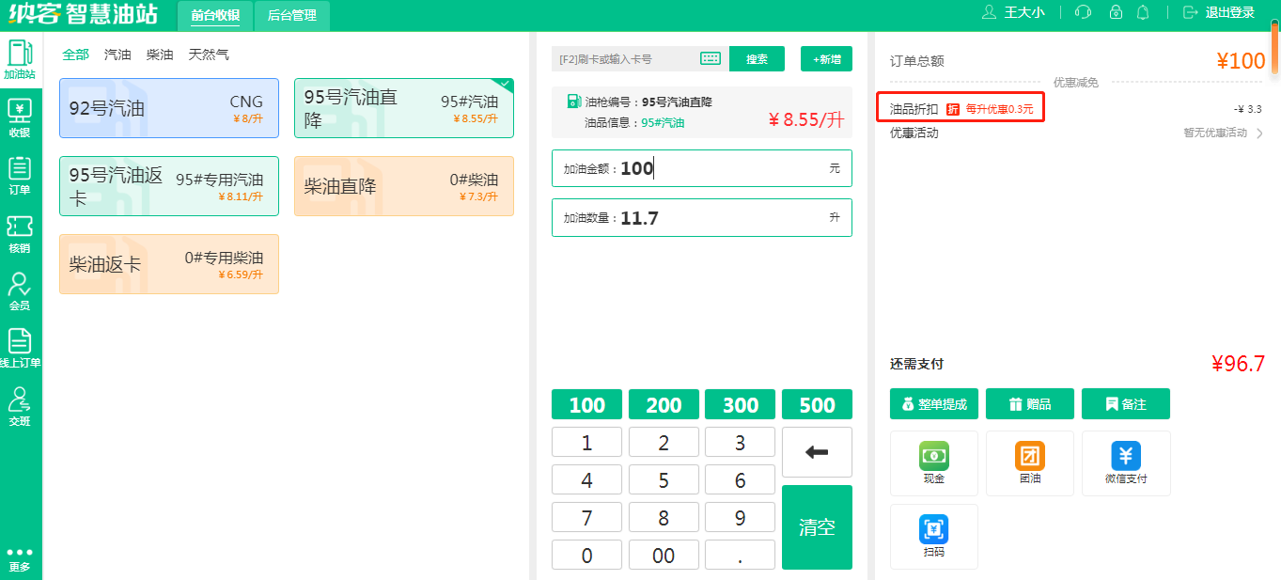
Task: Click inside the 加油金额 amount field
Action: 702,167
